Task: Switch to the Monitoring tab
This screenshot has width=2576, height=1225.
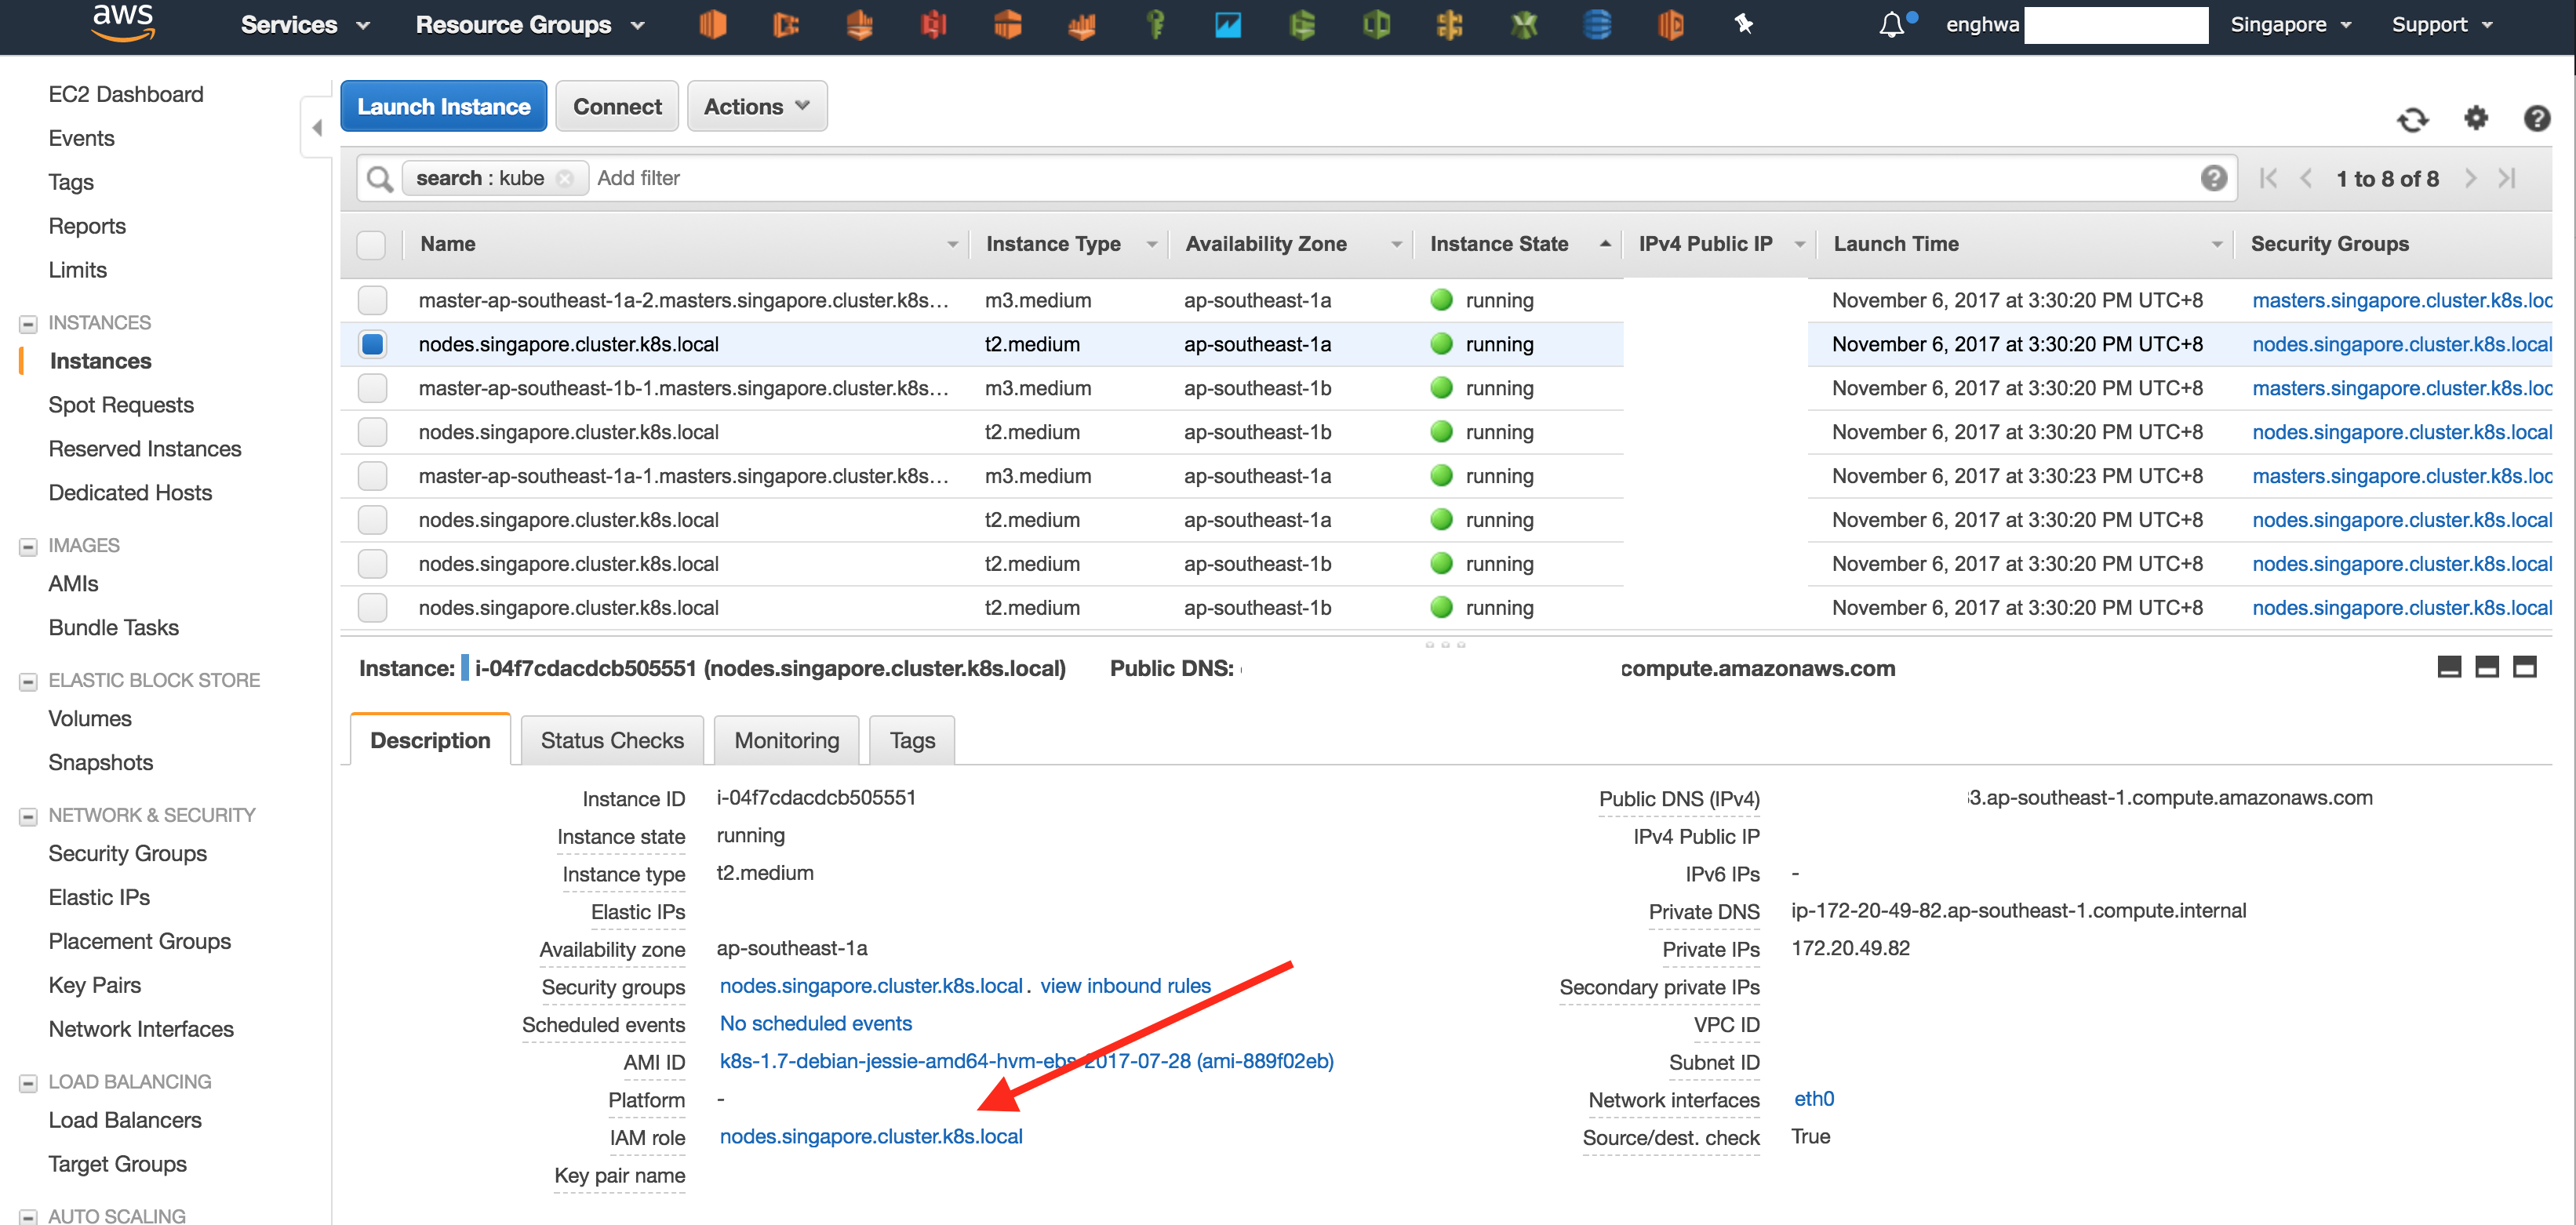Action: [786, 740]
